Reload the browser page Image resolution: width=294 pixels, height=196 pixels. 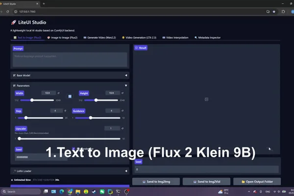click(x=8, y=12)
